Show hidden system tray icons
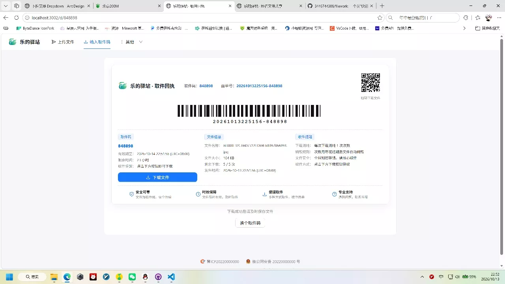Viewport: 505px width, 284px height. tap(422, 277)
